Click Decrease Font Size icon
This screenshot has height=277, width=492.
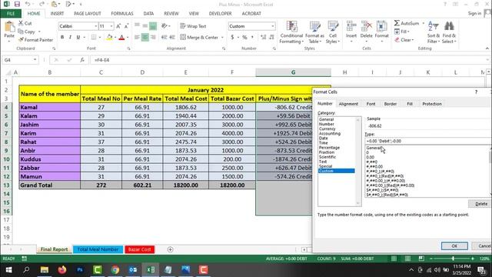click(126, 26)
